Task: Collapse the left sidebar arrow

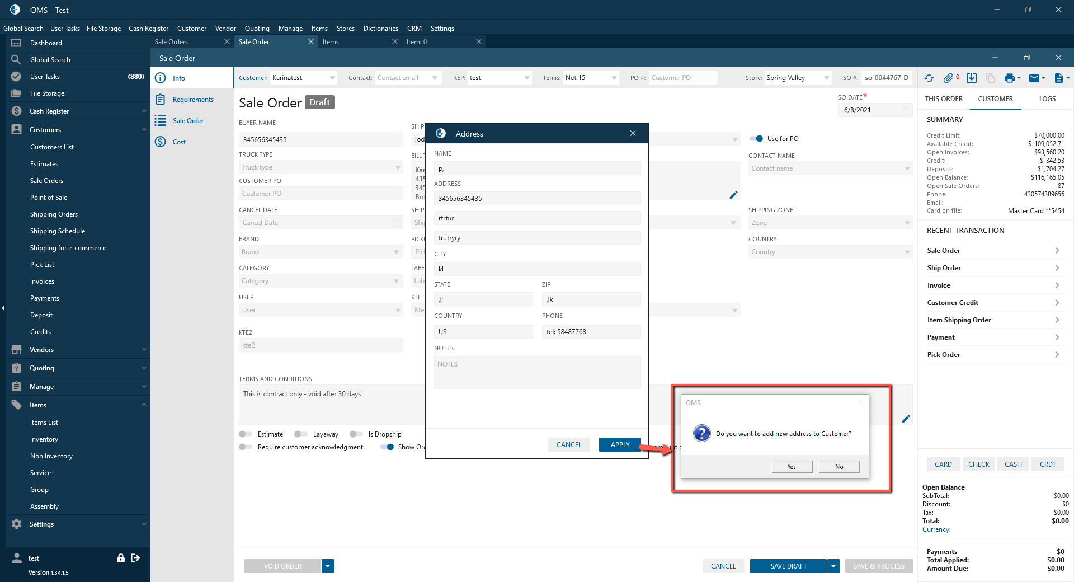Action: [3, 308]
